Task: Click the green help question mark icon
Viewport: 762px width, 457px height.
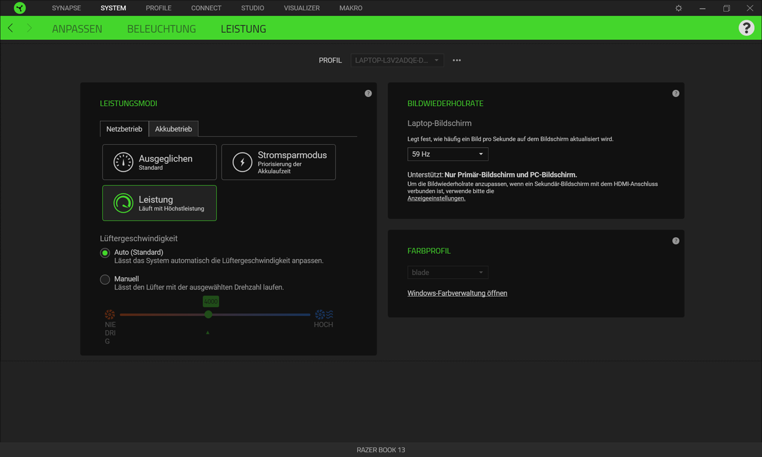Action: click(x=747, y=27)
